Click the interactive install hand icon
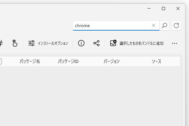 pyautogui.click(x=15, y=43)
